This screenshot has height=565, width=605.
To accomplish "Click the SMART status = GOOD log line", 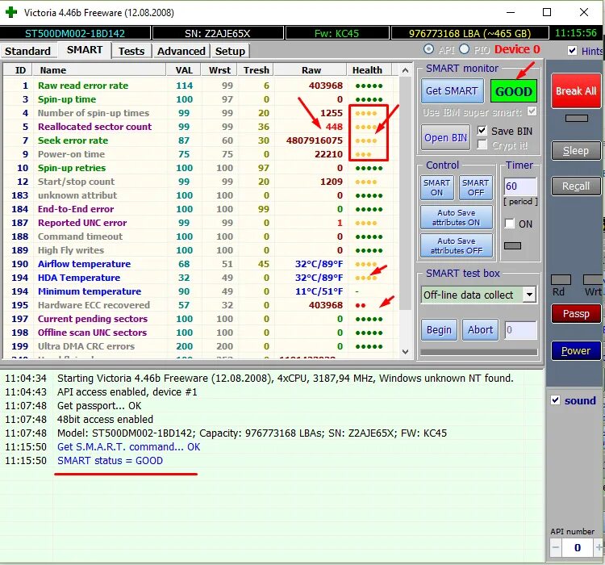I will click(x=110, y=460).
